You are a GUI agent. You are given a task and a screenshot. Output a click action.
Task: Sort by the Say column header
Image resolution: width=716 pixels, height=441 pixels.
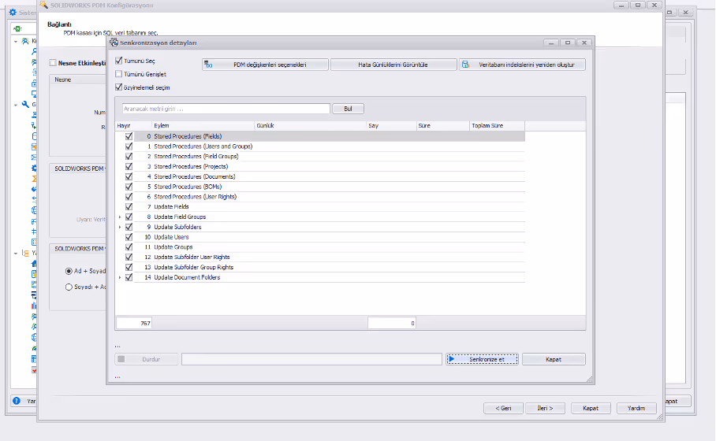pyautogui.click(x=391, y=125)
